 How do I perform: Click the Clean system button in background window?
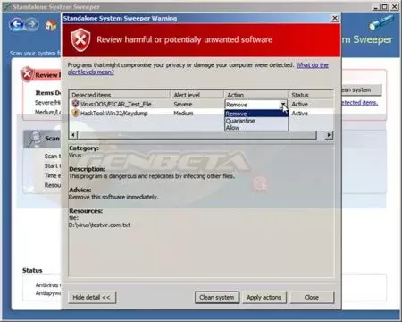(361, 89)
